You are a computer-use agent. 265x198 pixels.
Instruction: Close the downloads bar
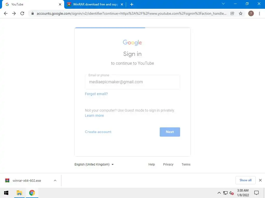tap(260, 180)
